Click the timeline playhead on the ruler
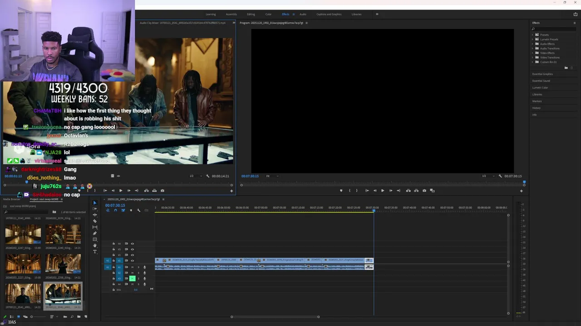This screenshot has height=326, width=581. coord(374,211)
